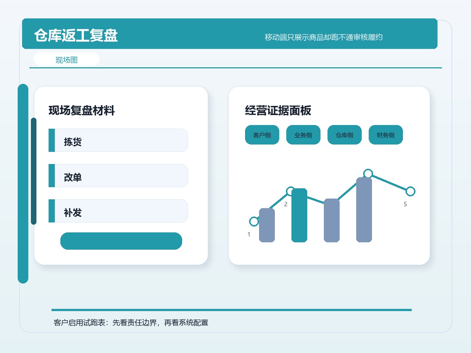Open the 拣货 list item
Image resolution: width=471 pixels, height=353 pixels.
118,140
